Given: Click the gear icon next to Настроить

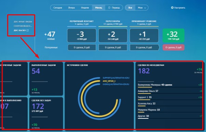Looking at the screenshot, I should [172, 7].
